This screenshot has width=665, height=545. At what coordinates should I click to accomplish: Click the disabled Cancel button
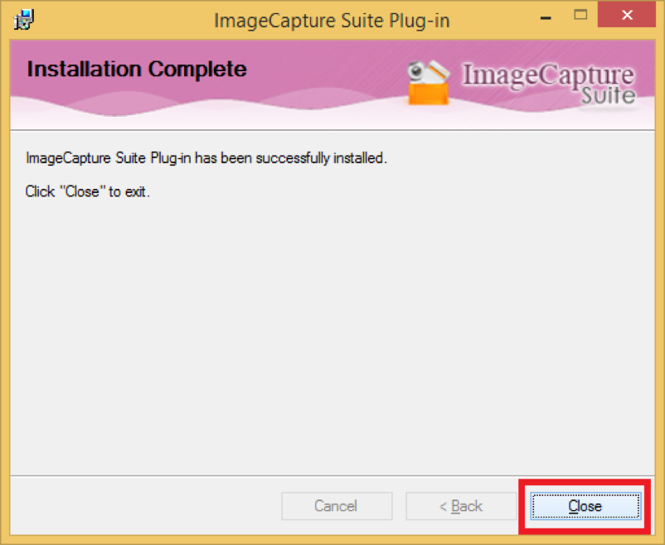click(337, 506)
